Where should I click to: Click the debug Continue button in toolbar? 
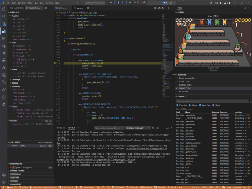(x=111, y=3)
